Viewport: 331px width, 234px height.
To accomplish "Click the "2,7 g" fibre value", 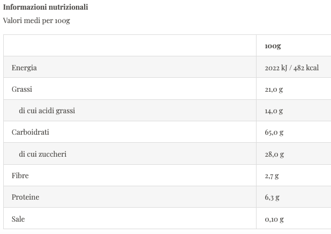I will pyautogui.click(x=272, y=175).
